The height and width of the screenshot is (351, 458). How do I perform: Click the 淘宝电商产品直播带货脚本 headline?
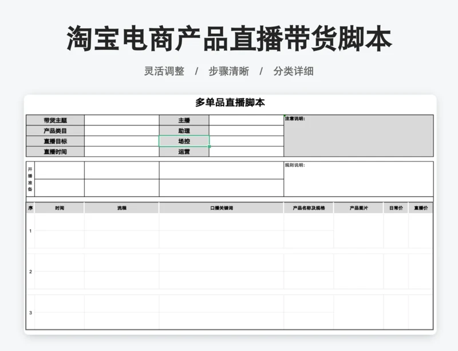pyautogui.click(x=230, y=38)
